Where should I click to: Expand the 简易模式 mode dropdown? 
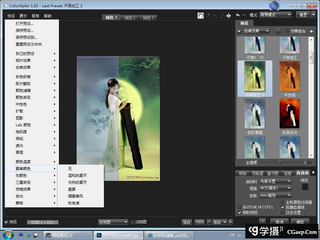[275, 15]
